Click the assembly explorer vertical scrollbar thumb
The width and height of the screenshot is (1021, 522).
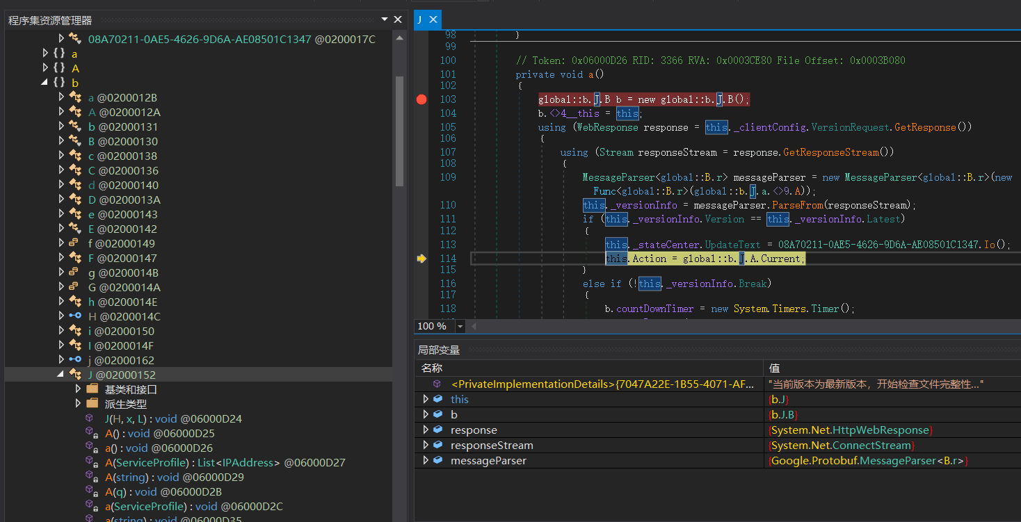point(399,131)
